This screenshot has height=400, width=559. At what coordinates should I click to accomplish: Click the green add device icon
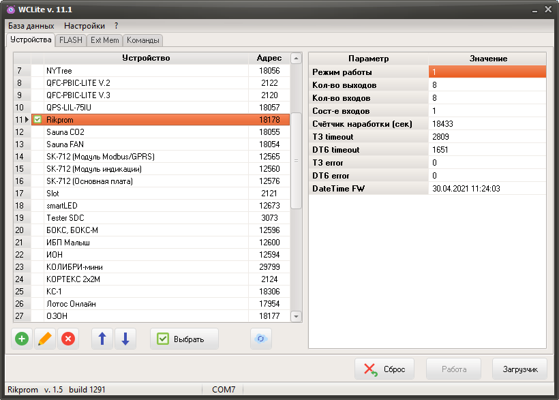pos(22,339)
